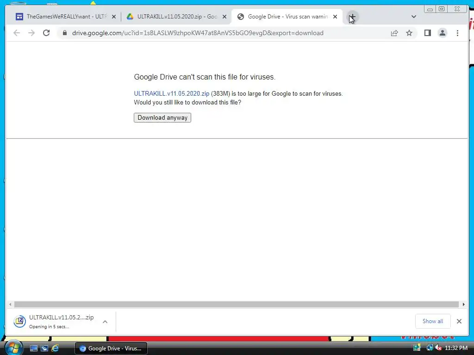Minimize the Chrome window
Image resolution: width=474 pixels, height=355 pixels.
(x=430, y=9)
